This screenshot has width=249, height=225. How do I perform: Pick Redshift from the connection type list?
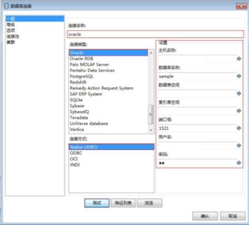(108, 82)
